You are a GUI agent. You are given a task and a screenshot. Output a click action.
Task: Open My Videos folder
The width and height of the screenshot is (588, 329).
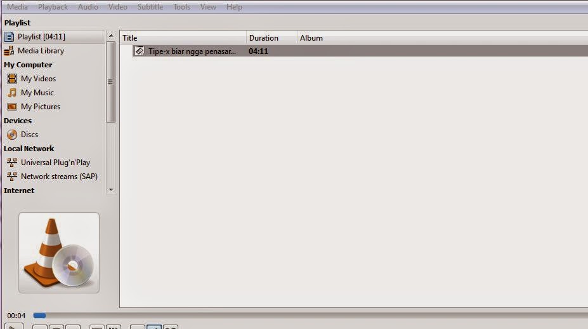(38, 79)
